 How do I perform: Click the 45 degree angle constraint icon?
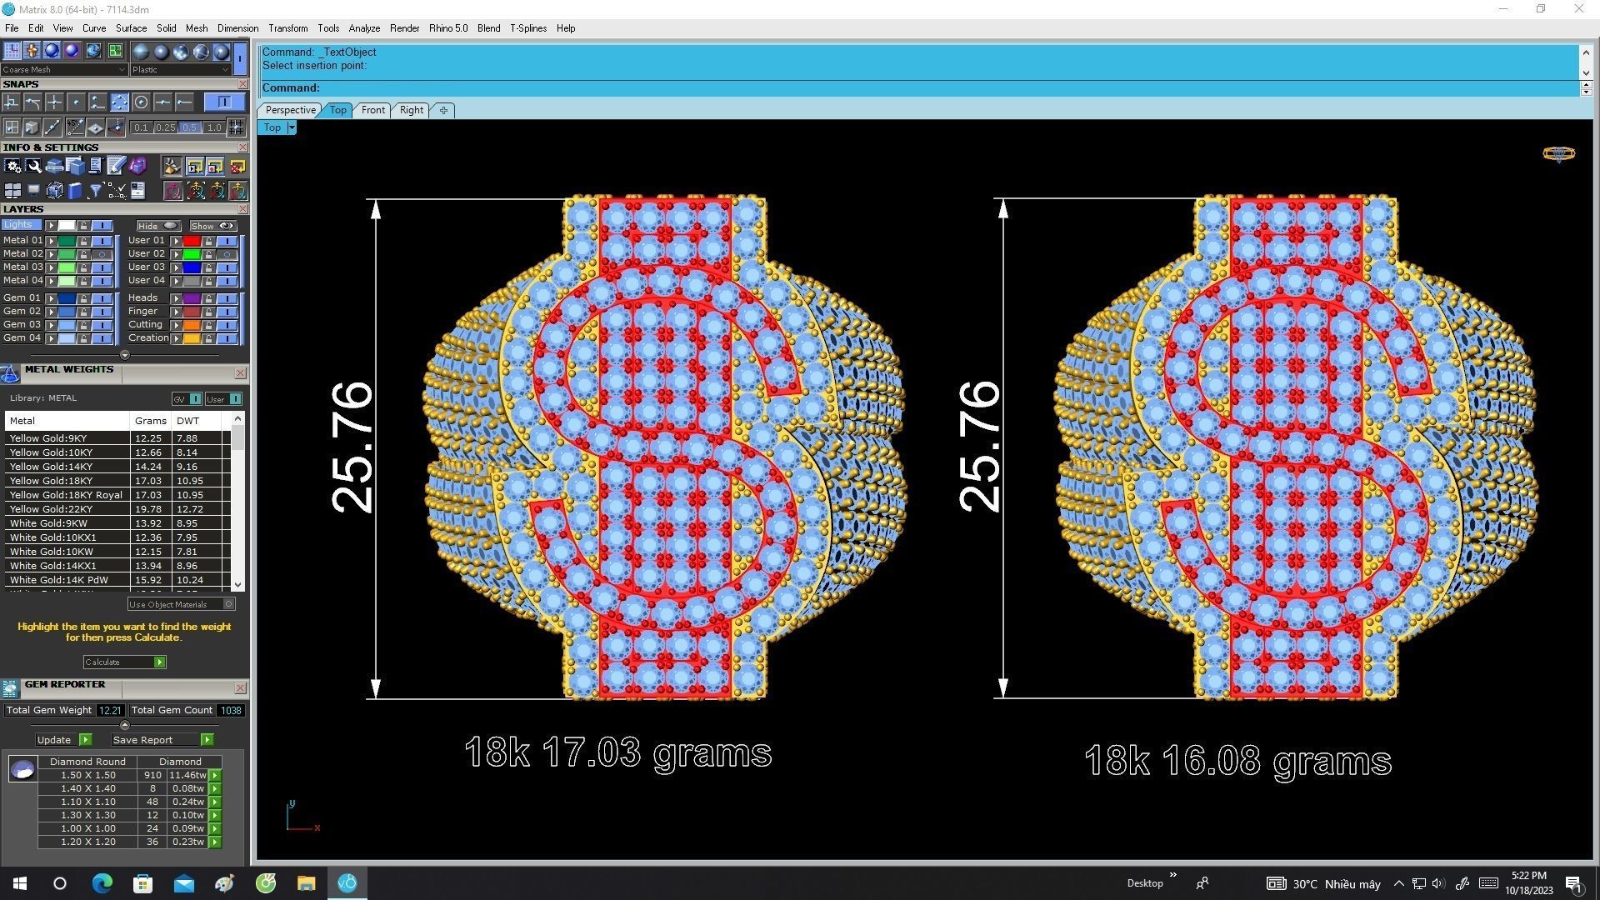tap(75, 127)
